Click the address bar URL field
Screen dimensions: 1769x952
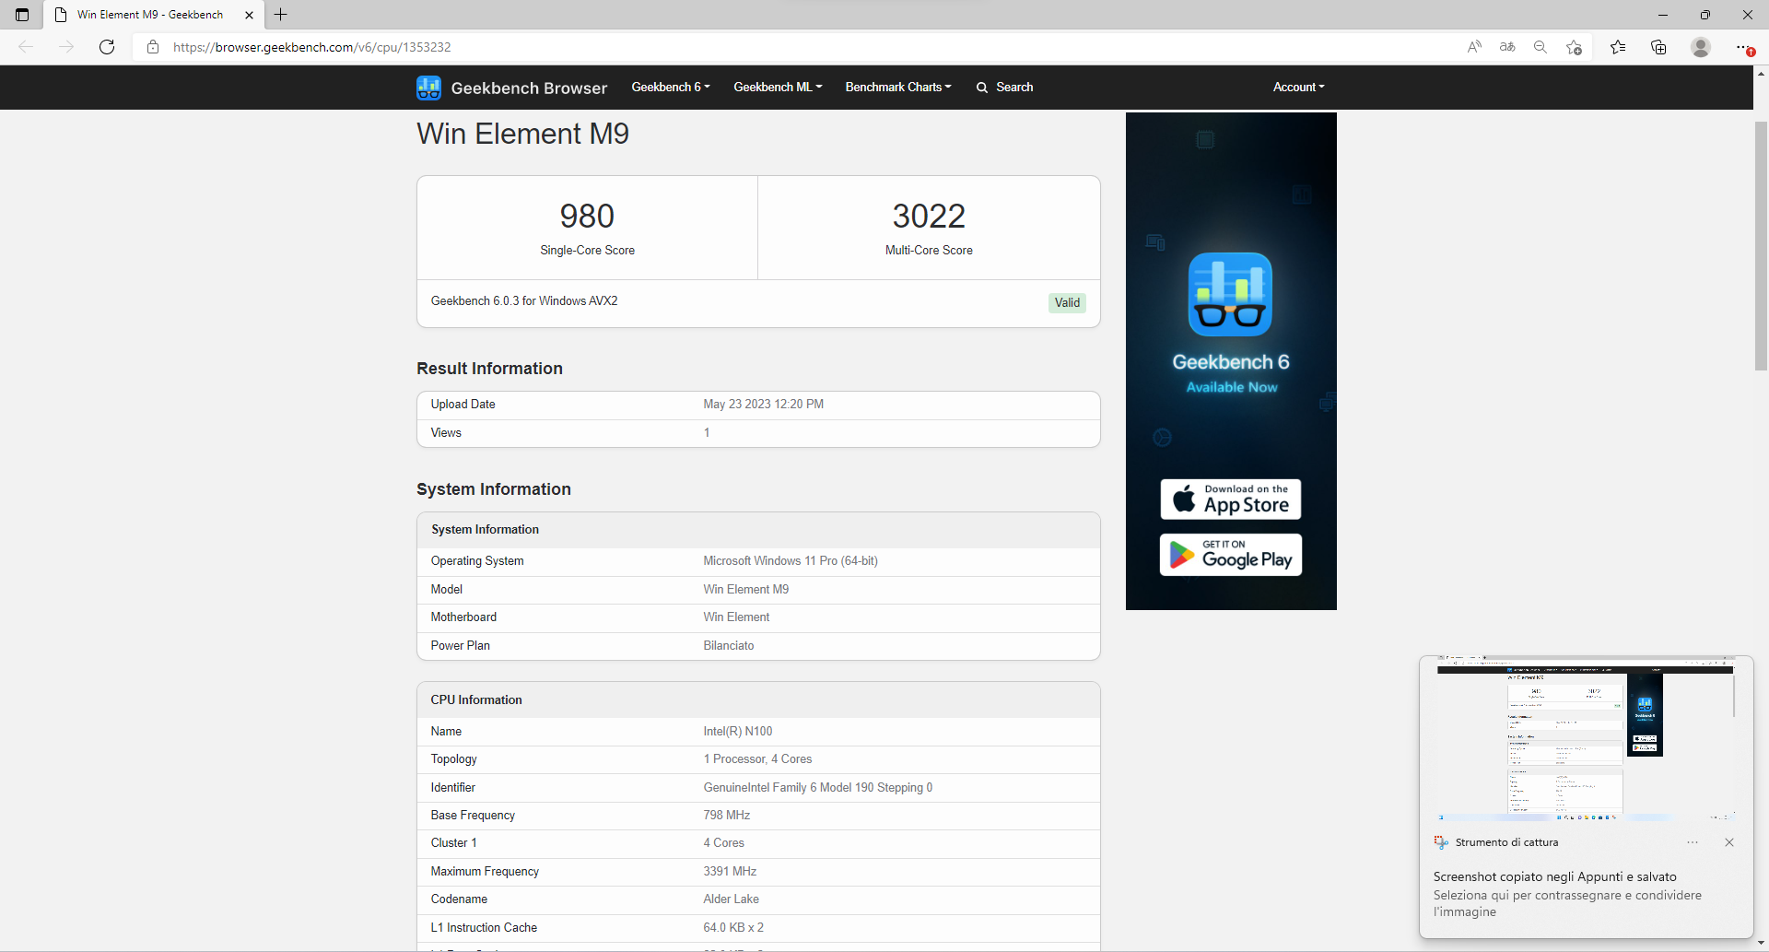[737, 47]
